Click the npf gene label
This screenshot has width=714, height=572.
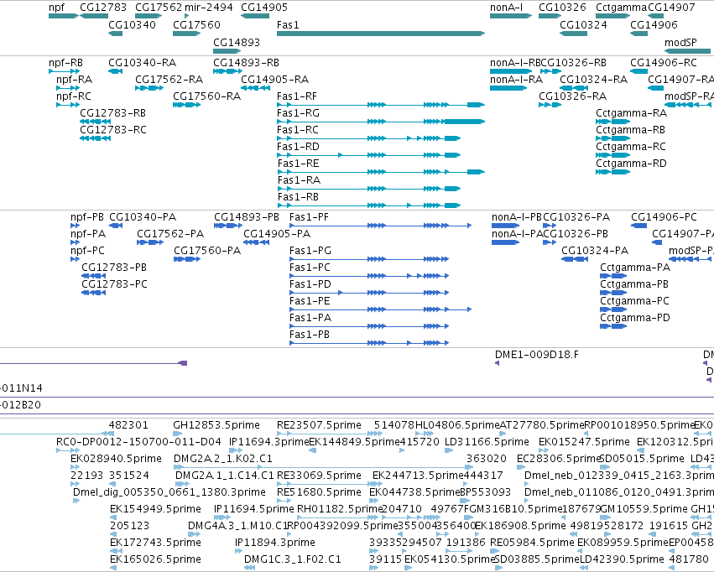[x=56, y=8]
